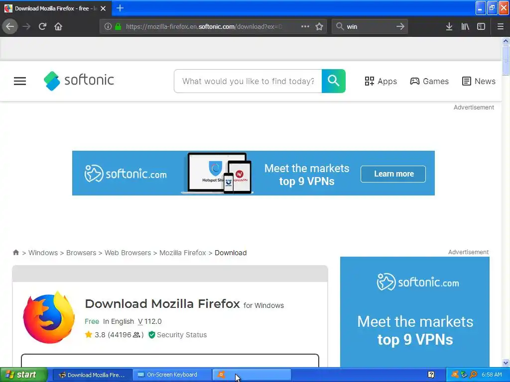Show site information icon in address bar
510x382 pixels.
[x=108, y=27]
